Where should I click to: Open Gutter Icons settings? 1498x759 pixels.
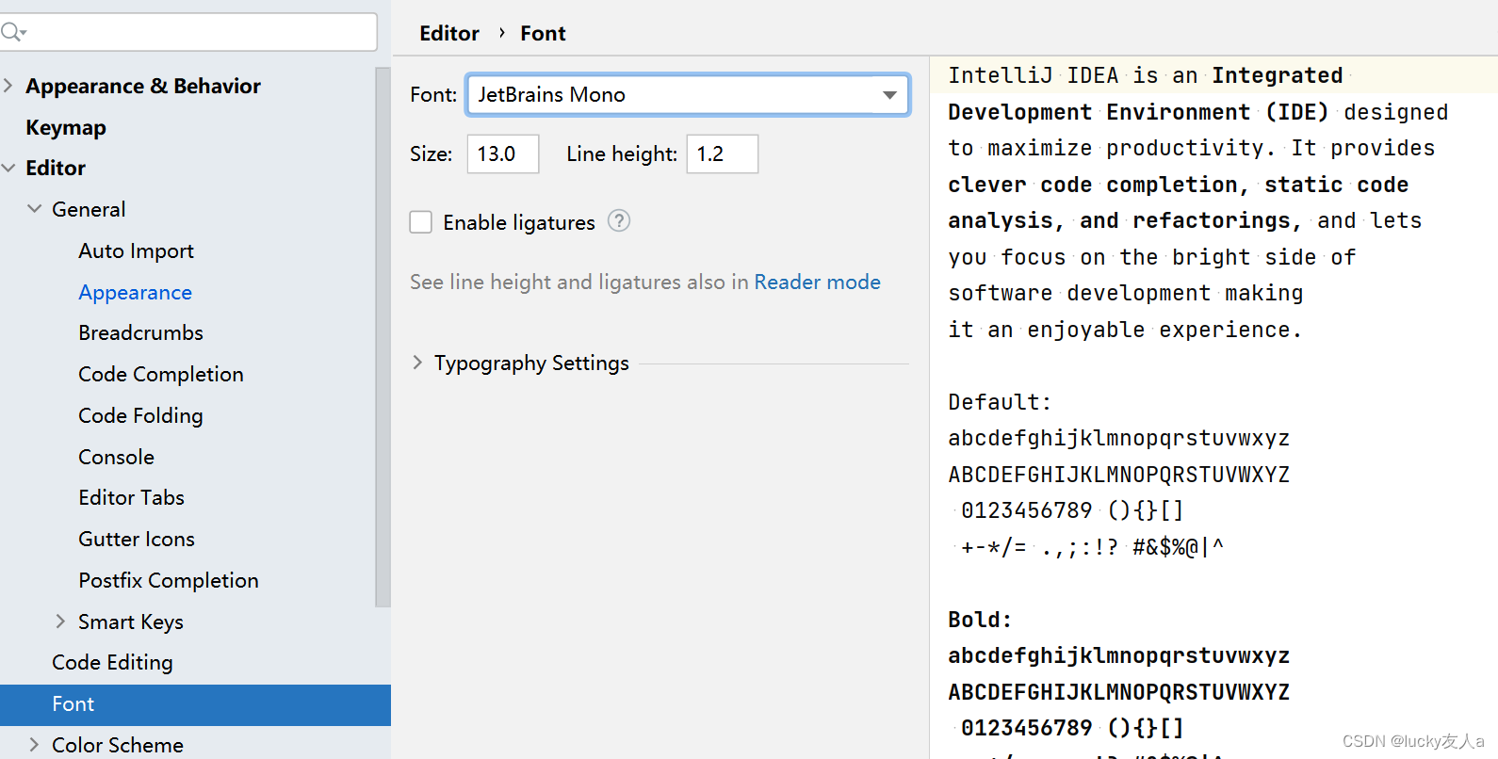pyautogui.click(x=137, y=540)
